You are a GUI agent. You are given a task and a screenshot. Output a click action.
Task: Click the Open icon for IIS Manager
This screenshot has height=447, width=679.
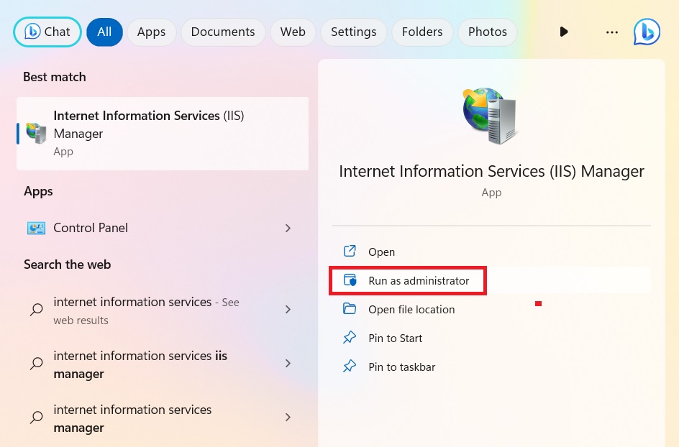click(350, 252)
